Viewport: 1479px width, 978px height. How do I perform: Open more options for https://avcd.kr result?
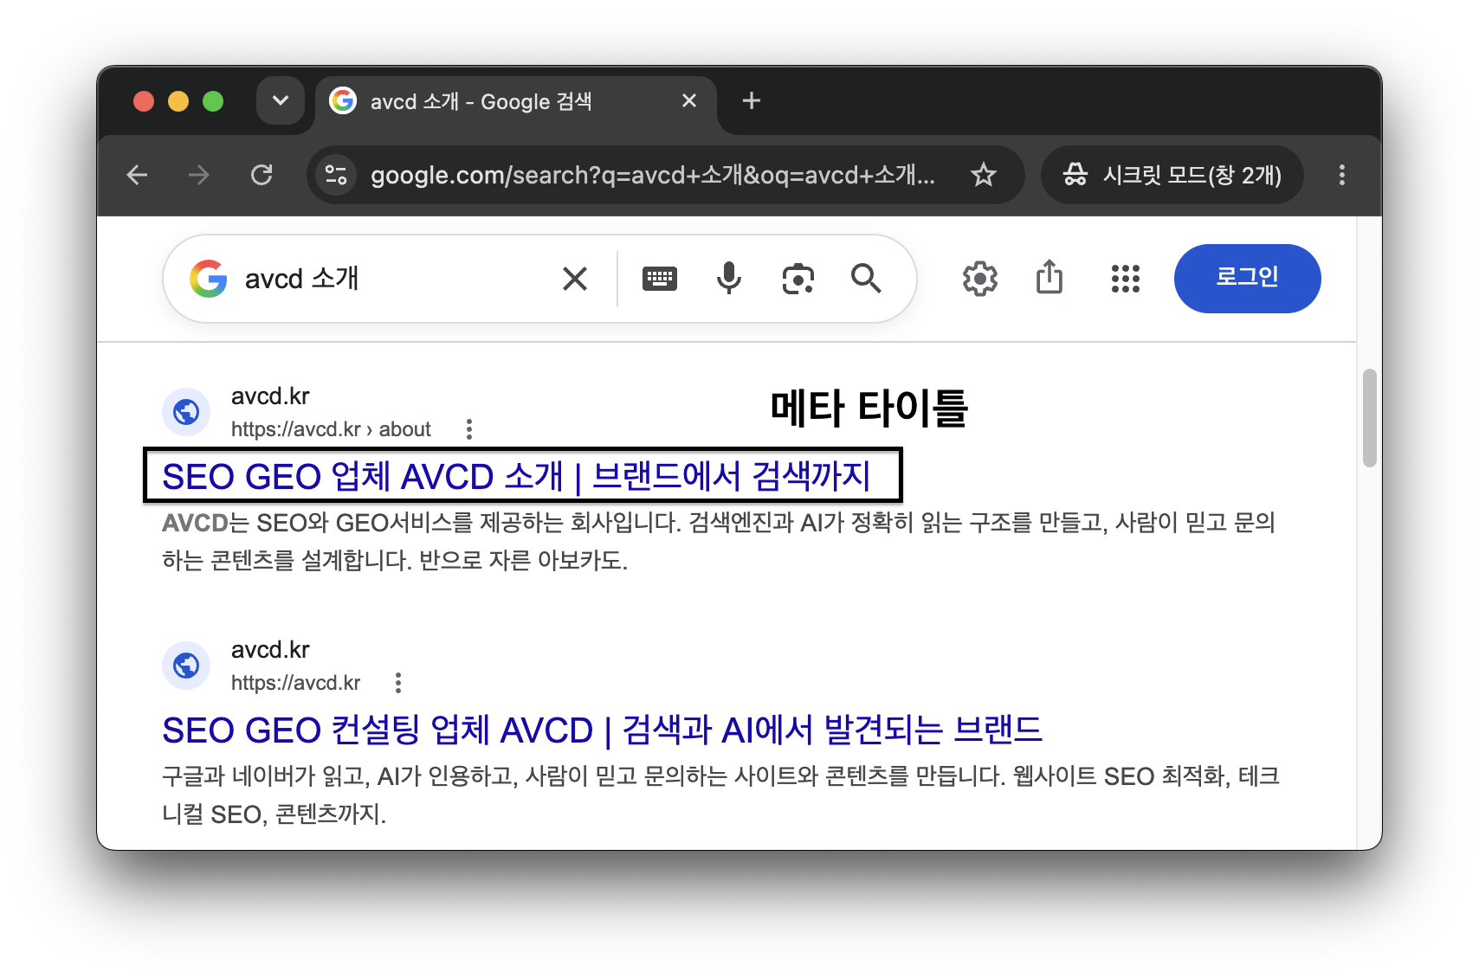coord(398,683)
